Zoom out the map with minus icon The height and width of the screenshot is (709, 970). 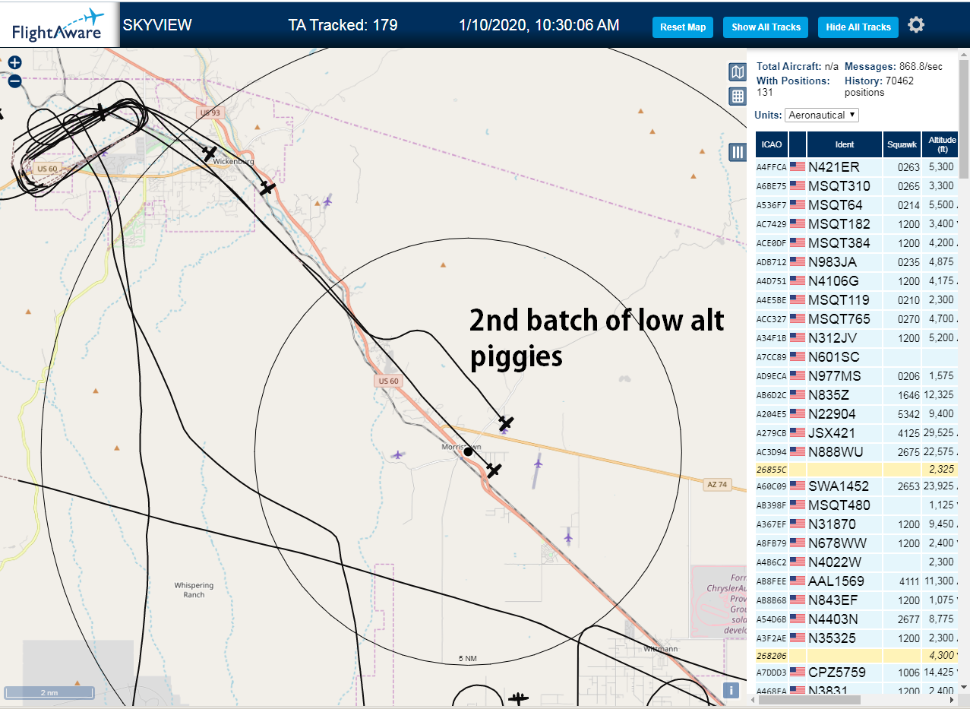14,81
